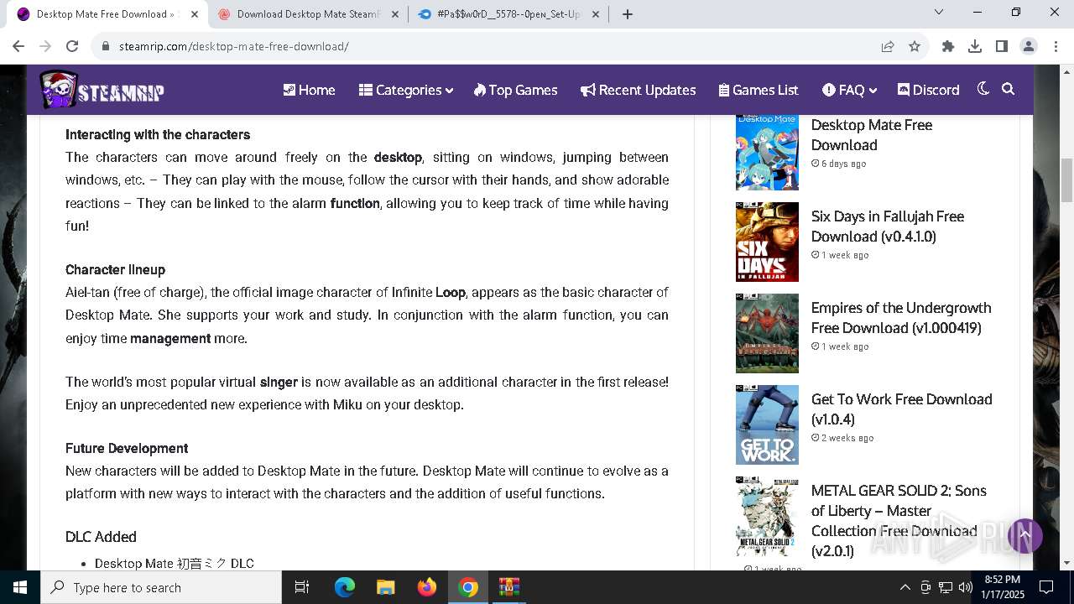Screen dimensions: 1074x604
Task: Click the 'DLC Added' heading
Action: [101, 537]
